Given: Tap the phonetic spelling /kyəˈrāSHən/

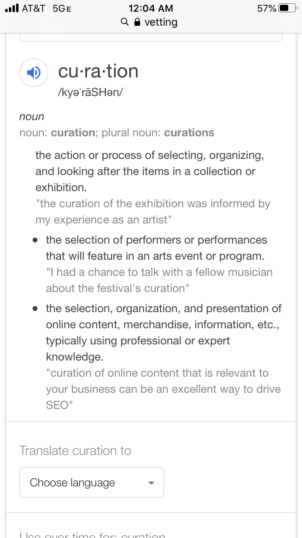Looking at the screenshot, I should coord(91,92).
